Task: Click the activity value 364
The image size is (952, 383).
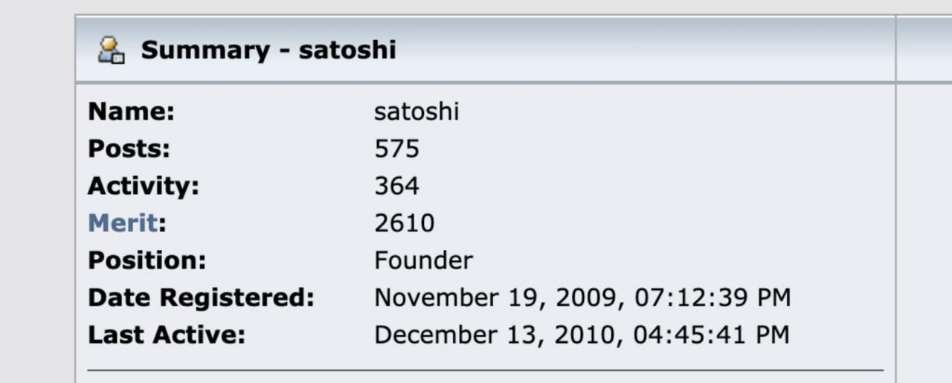Action: pyautogui.click(x=396, y=186)
